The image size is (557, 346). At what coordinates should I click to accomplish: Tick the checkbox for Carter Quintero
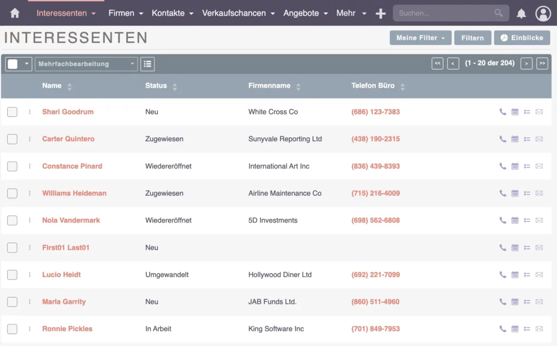(12, 139)
